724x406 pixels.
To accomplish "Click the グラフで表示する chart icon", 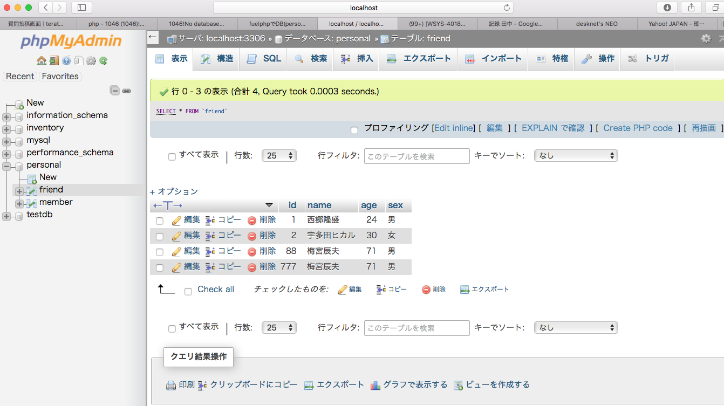I will [374, 385].
